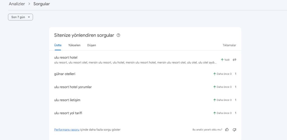Click the thumbs up feedback icon
Image resolution: width=287 pixels, height=140 pixels.
point(227,130)
